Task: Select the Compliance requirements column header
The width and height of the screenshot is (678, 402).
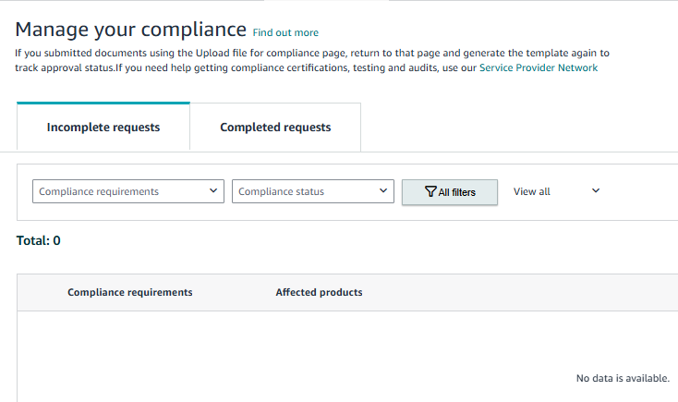Action: (x=129, y=292)
